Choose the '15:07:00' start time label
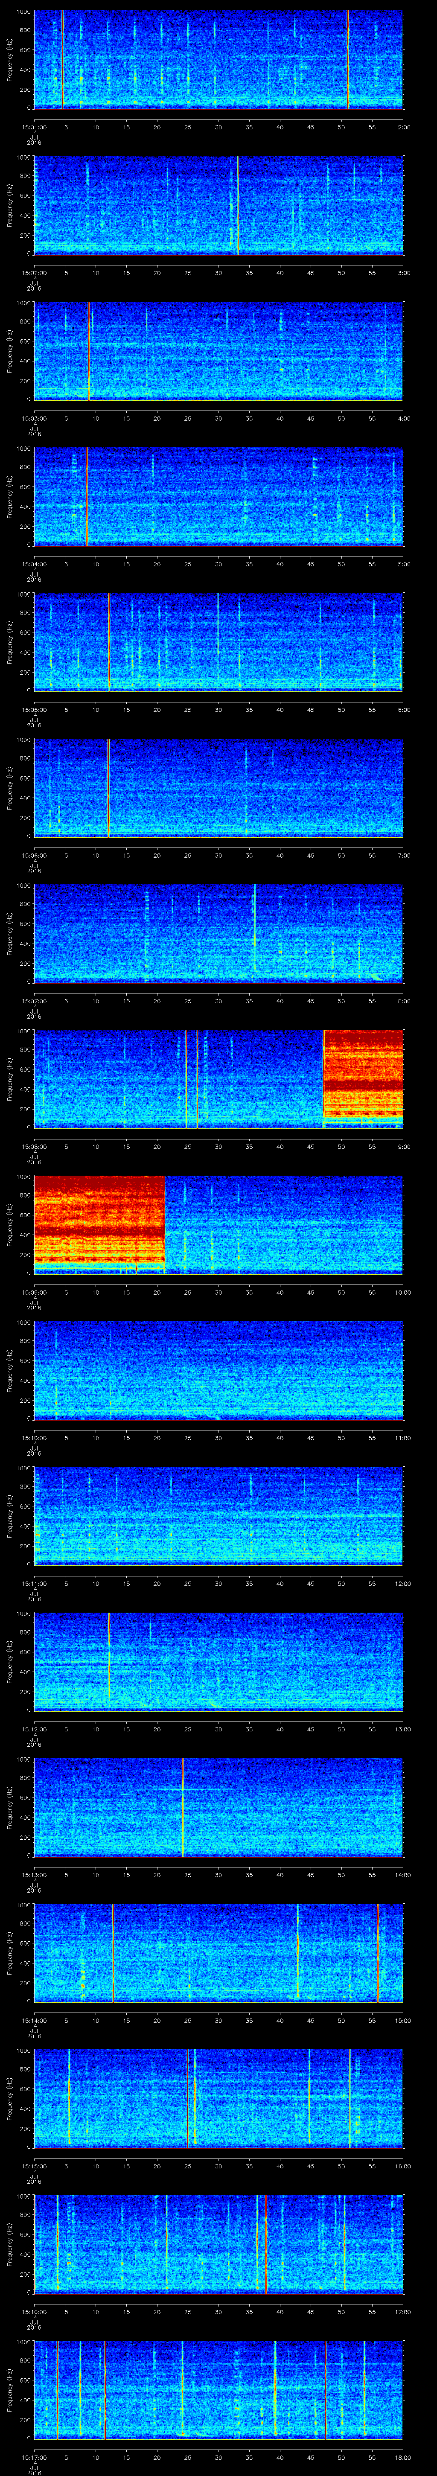Viewport: 437px width, 2476px height. (34, 1002)
